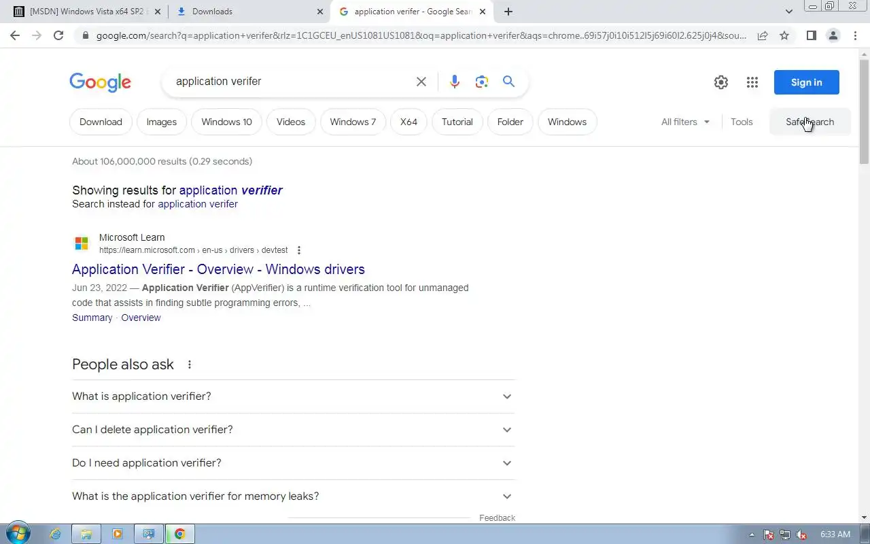Go back using the browser back arrow
Screen dimensions: 870x544
(15, 35)
